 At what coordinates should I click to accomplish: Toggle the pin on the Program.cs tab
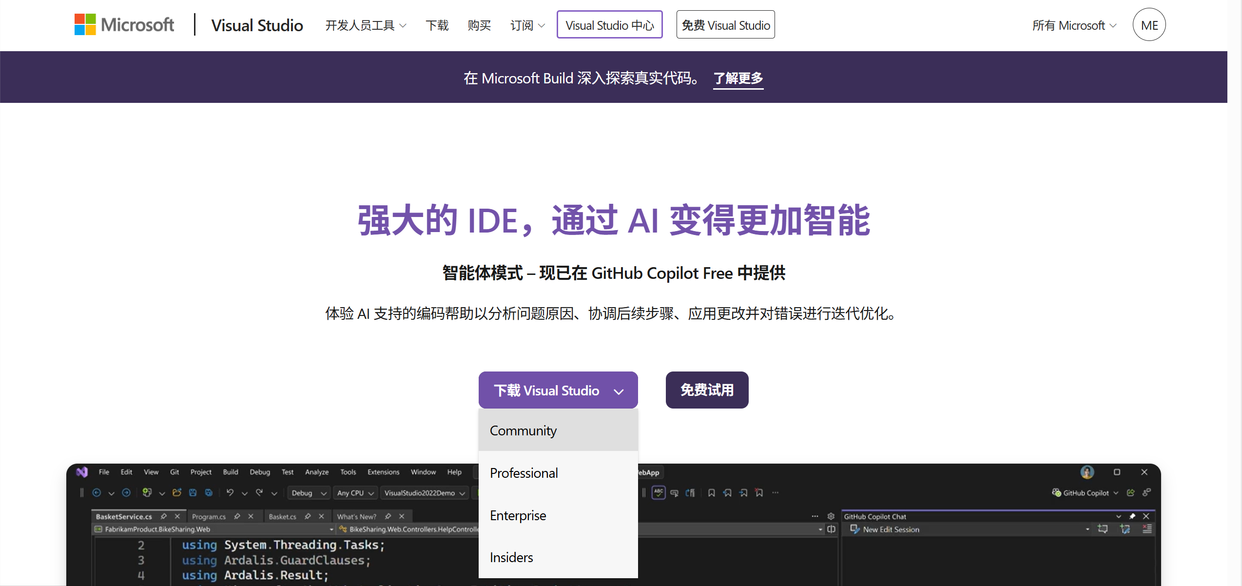coord(237,516)
